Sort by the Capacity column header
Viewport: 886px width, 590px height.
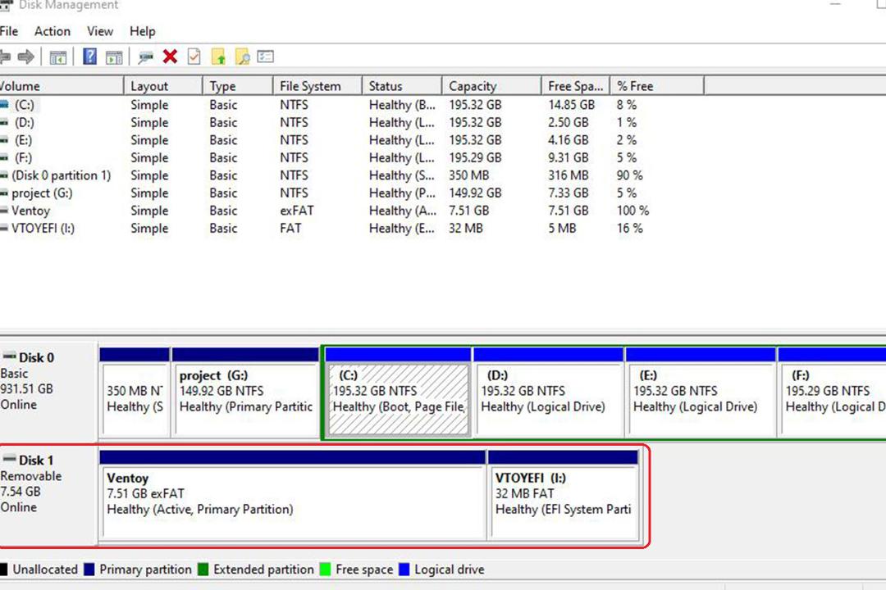(x=491, y=86)
